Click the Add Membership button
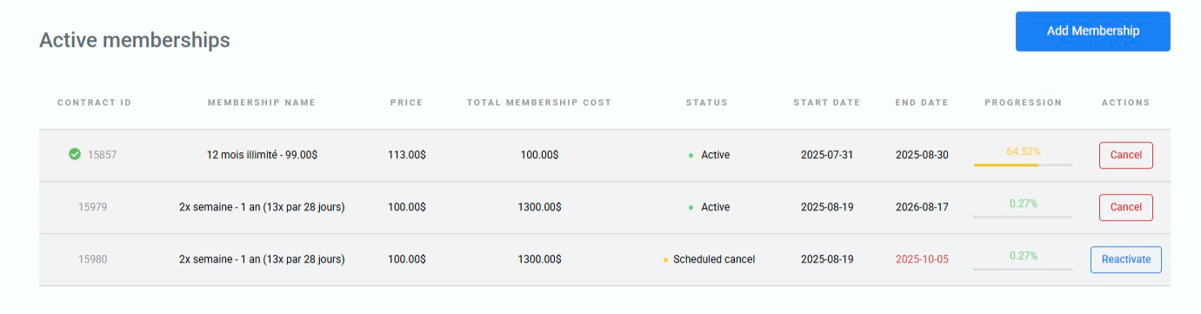 1092,31
